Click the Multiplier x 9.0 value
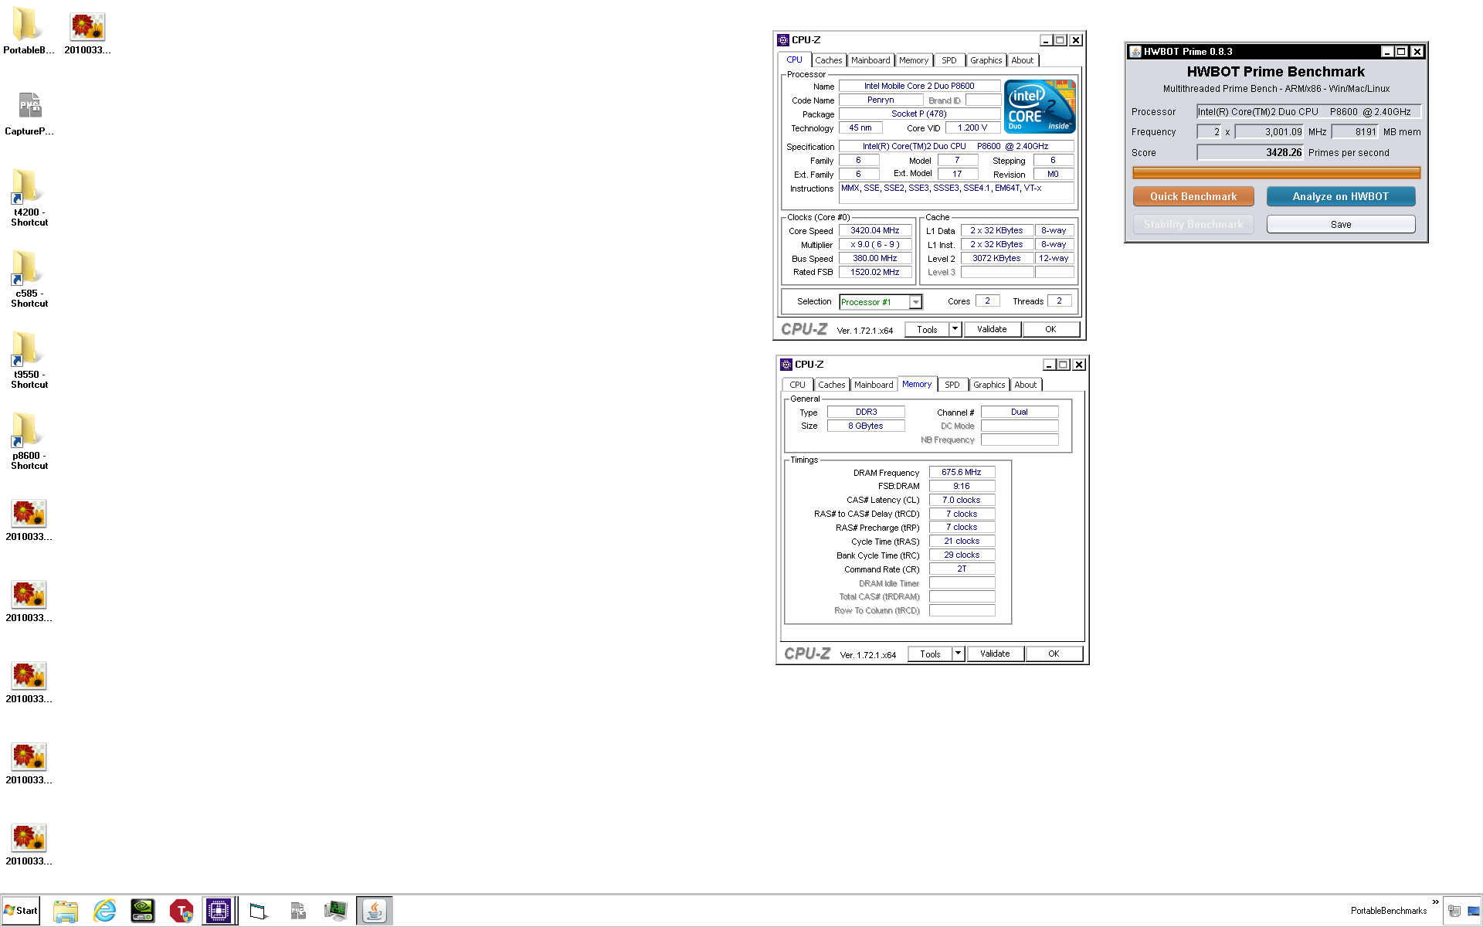1483x927 pixels. pyautogui.click(x=875, y=244)
